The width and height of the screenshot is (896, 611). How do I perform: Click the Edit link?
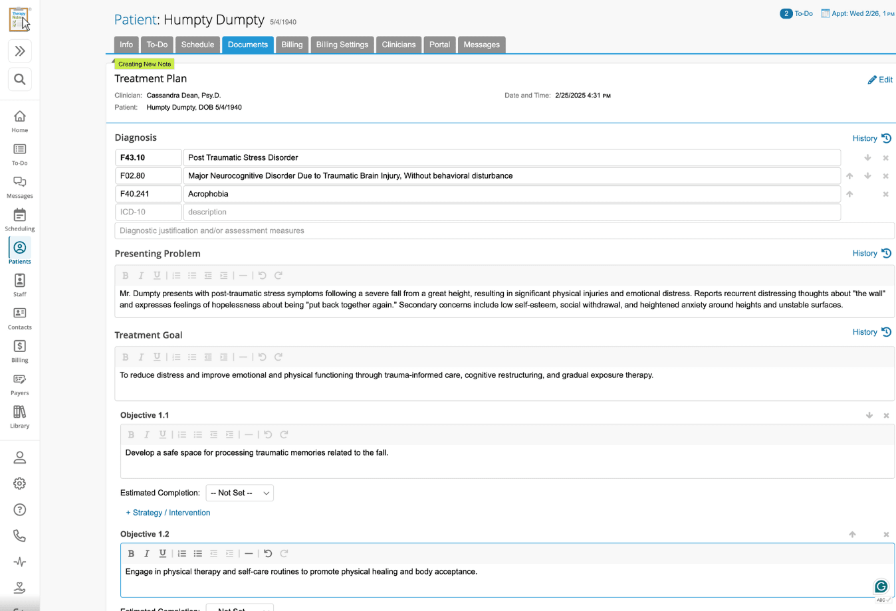coord(880,80)
